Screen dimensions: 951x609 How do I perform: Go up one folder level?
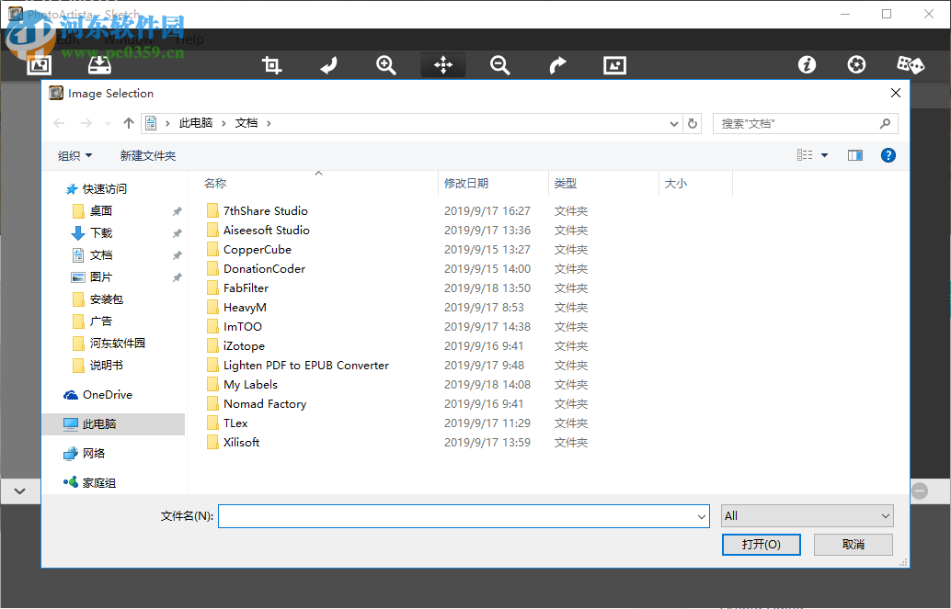point(129,124)
